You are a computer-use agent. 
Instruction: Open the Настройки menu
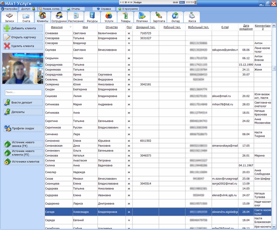point(9,9)
